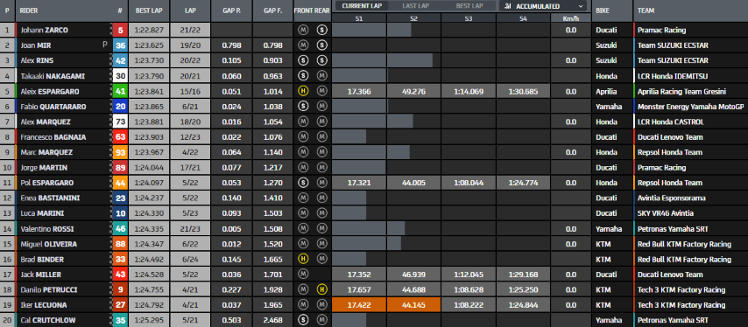
Task: Sort by the GAP F. column header
Action: pos(272,10)
